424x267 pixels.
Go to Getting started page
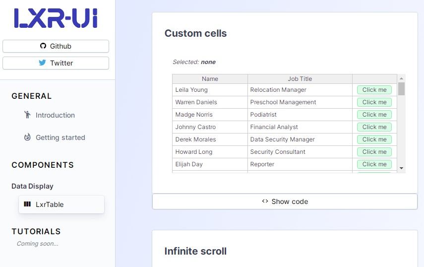tap(60, 137)
